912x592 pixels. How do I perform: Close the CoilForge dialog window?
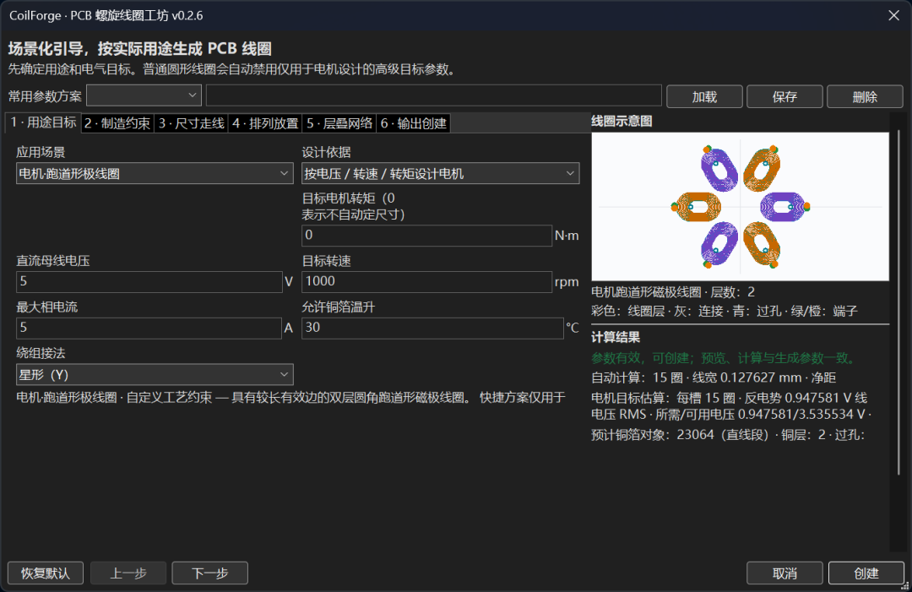click(x=894, y=16)
